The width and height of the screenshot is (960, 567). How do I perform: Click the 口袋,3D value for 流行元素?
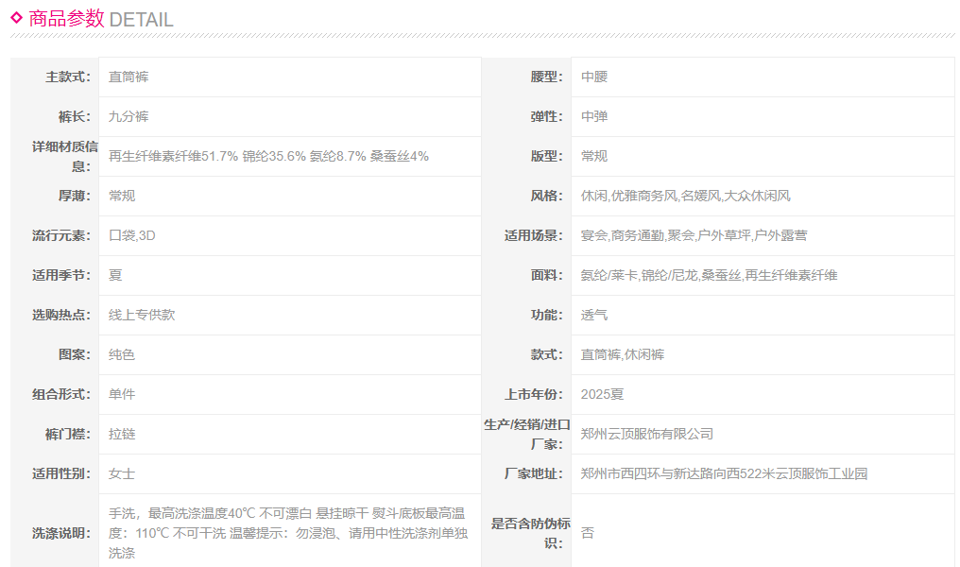[x=132, y=235]
